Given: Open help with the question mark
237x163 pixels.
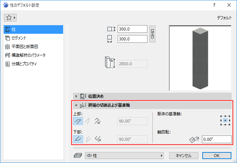Looking at the screenshot, I should (x=214, y=5).
